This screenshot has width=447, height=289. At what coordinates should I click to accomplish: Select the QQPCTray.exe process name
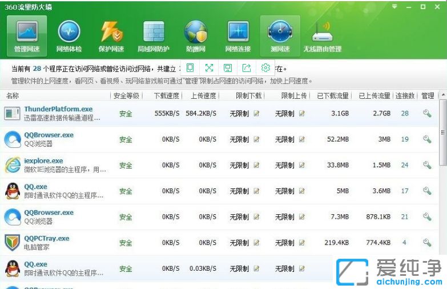click(47, 239)
